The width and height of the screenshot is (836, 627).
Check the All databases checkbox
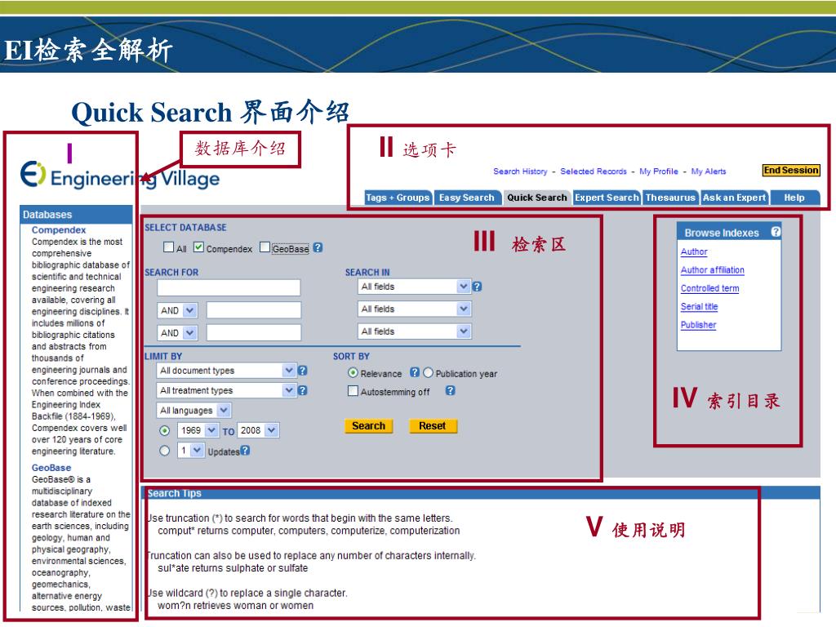(x=168, y=247)
